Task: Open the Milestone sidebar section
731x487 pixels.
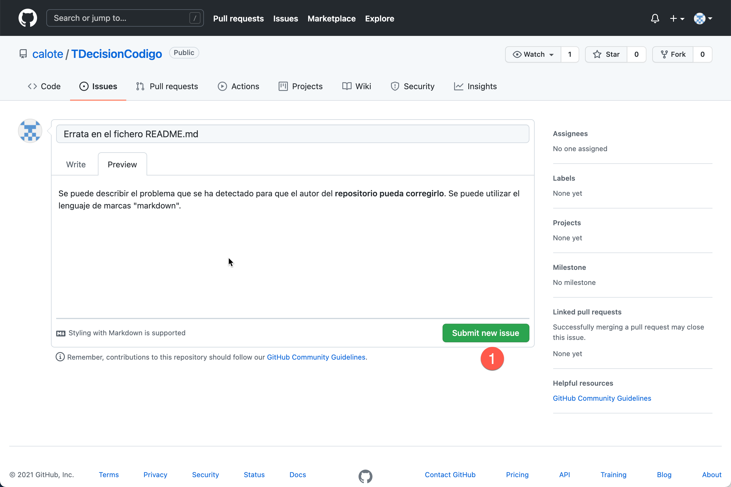Action: point(569,268)
